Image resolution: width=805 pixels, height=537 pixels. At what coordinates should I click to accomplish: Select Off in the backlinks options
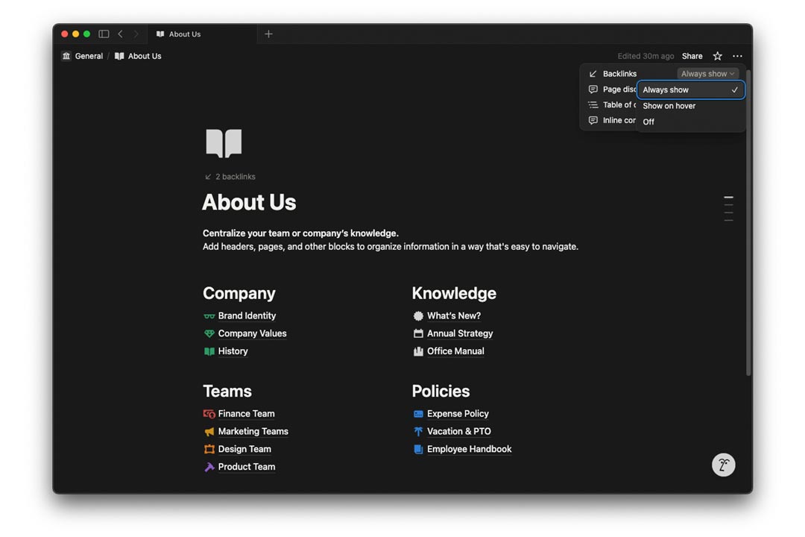[x=648, y=122]
